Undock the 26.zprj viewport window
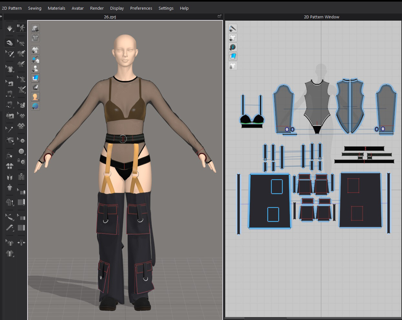 219,16
